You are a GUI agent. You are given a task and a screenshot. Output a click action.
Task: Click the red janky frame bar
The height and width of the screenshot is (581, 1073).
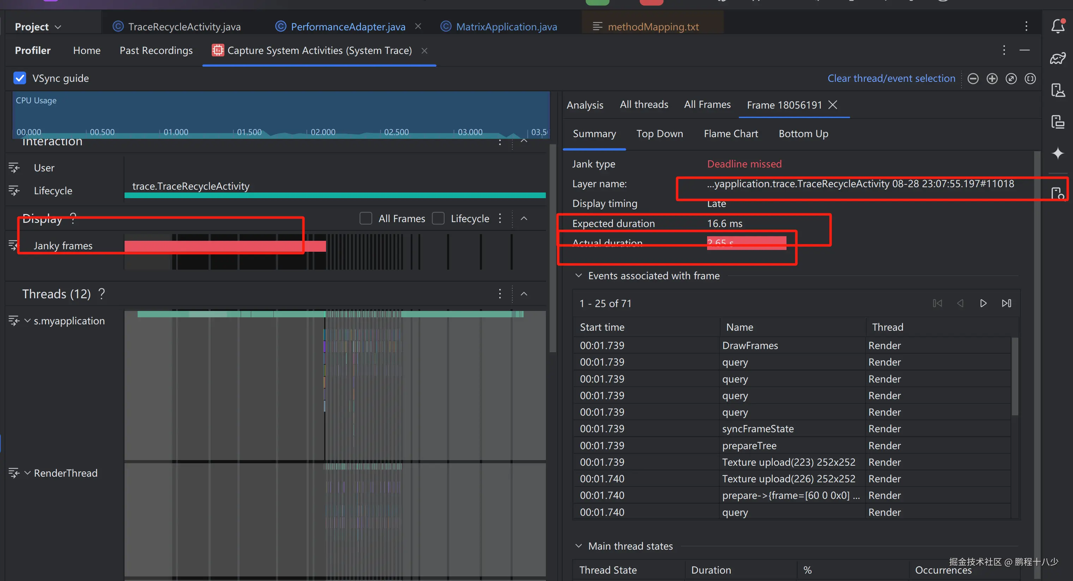pos(225,246)
